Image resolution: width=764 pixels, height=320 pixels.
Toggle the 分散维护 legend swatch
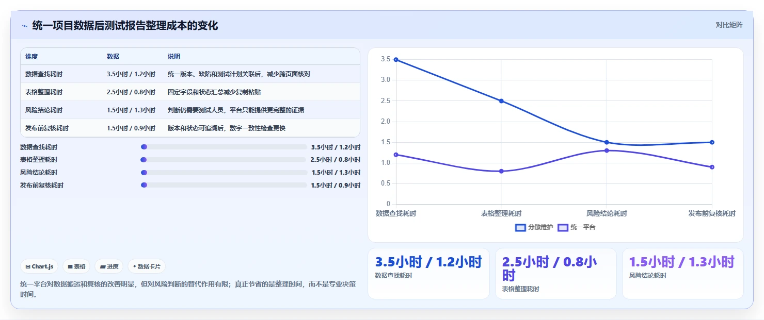pos(520,227)
